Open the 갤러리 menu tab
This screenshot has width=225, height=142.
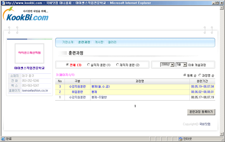[x=112, y=42]
